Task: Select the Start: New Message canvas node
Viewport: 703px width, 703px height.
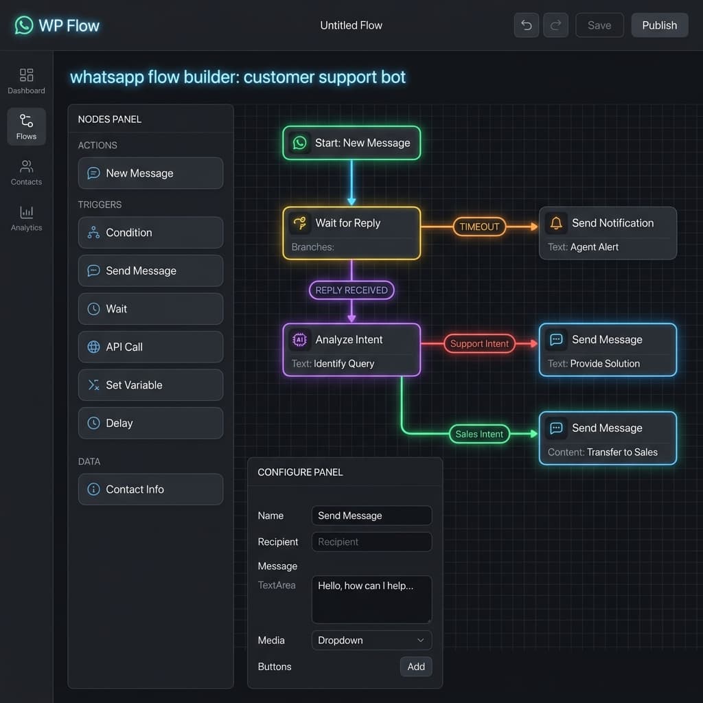Action: point(351,143)
